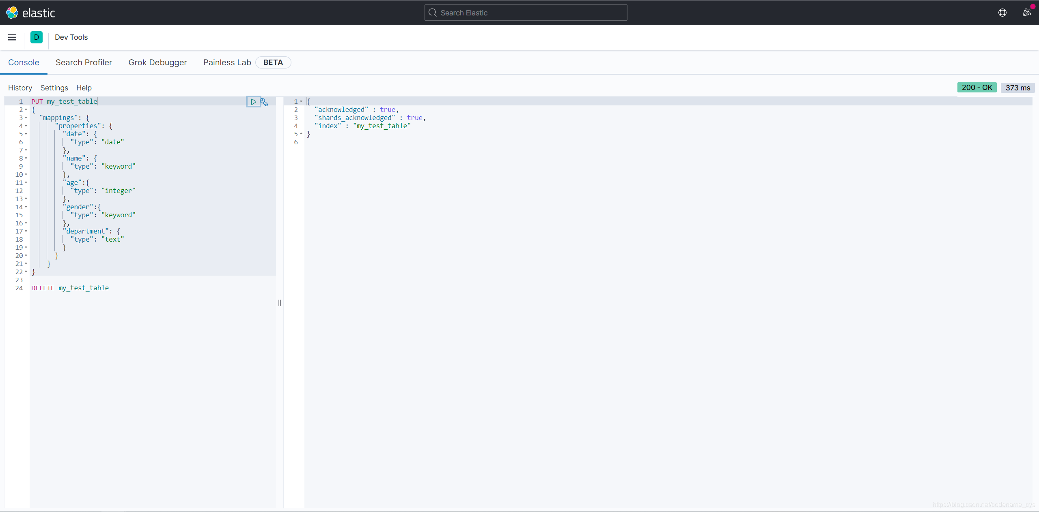Image resolution: width=1039 pixels, height=512 pixels.
Task: Click the 373 ms response time badge
Action: (x=1018, y=88)
